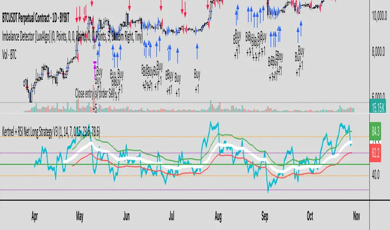Click the 40.0 level on indicator scale

(x=376, y=175)
